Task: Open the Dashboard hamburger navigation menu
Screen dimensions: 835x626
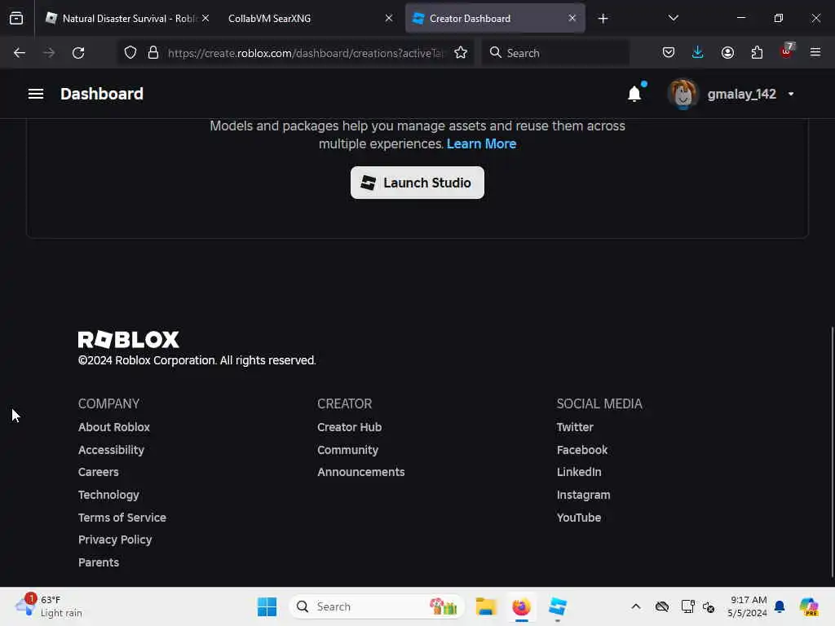Action: point(36,94)
